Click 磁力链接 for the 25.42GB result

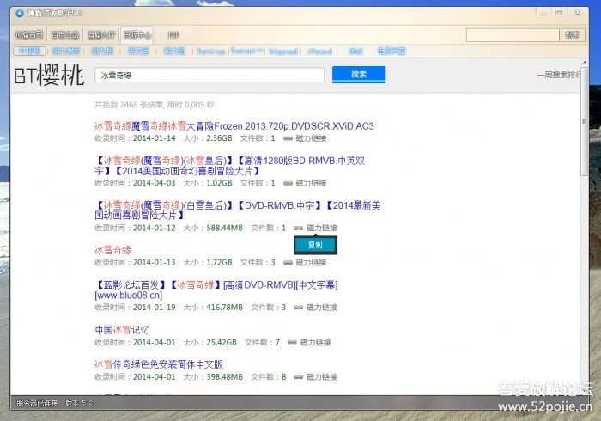[x=315, y=343]
